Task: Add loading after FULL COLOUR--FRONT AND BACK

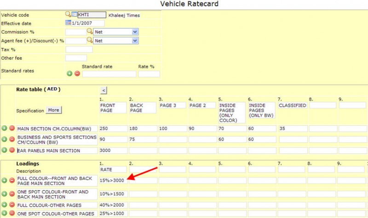Action: (4, 180)
